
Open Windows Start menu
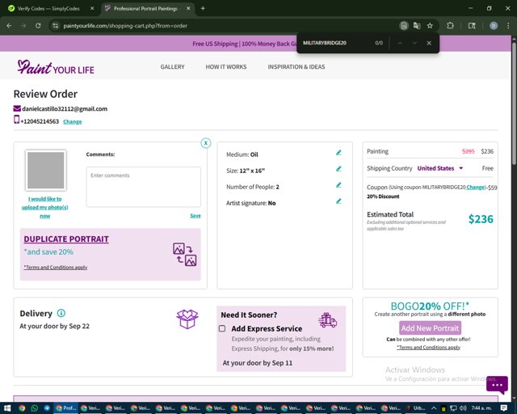[7, 408]
